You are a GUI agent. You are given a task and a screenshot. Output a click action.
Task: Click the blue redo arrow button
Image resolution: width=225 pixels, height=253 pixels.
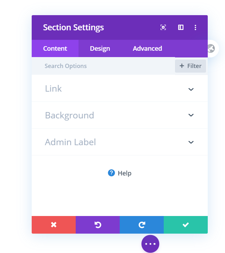point(142,224)
